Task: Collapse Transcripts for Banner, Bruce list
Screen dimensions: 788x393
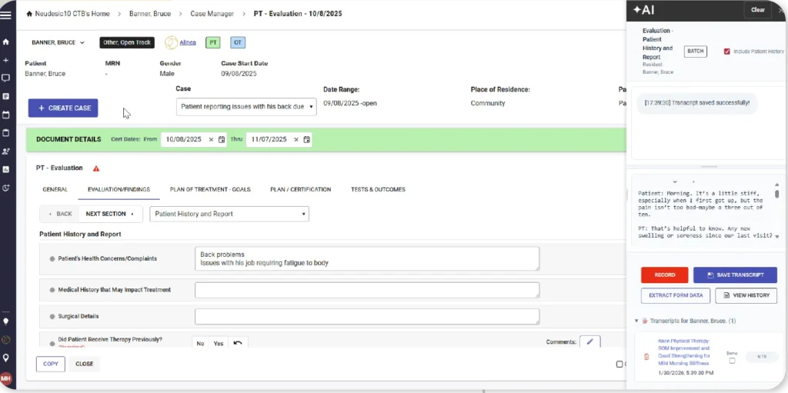Action: tap(636, 321)
